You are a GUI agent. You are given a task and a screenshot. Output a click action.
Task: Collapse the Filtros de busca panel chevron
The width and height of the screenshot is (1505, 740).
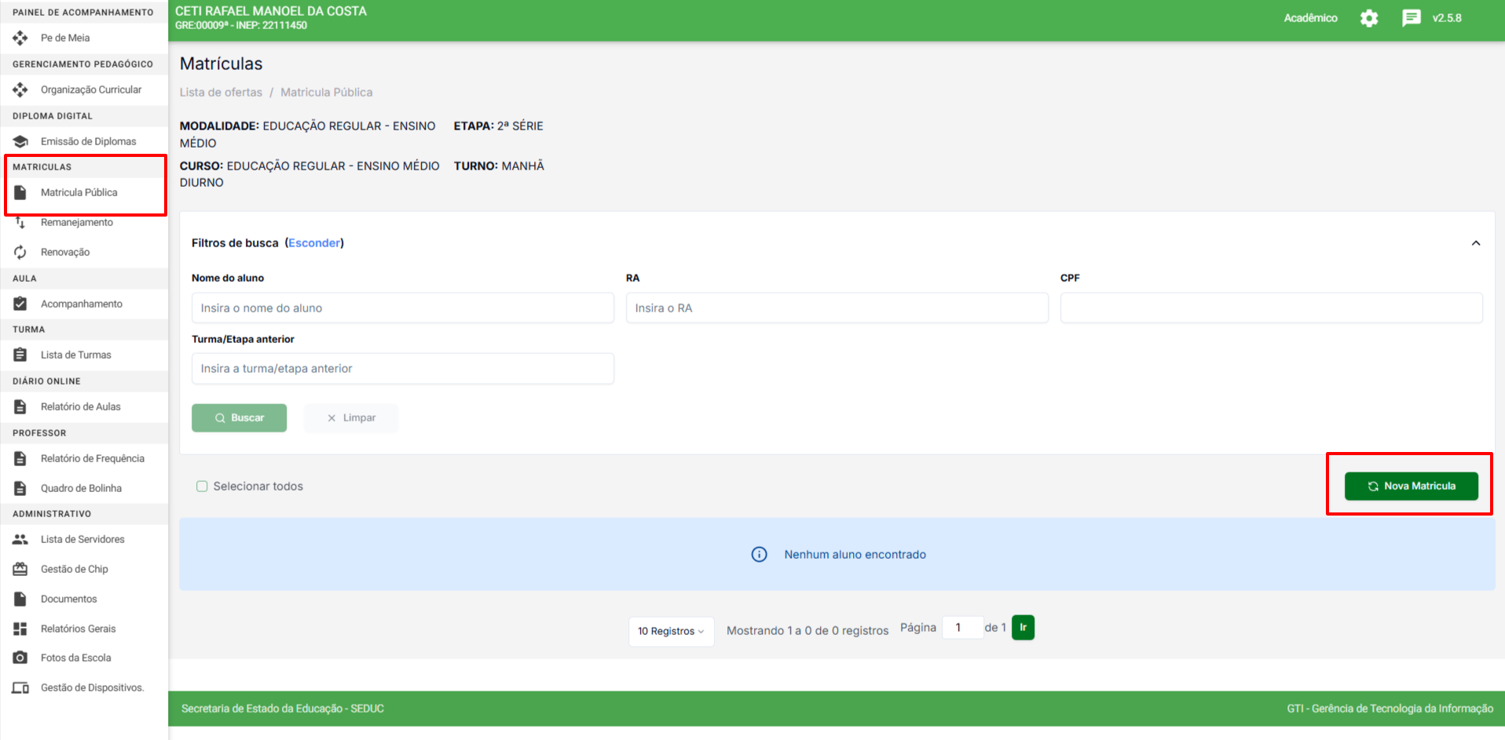pyautogui.click(x=1475, y=243)
